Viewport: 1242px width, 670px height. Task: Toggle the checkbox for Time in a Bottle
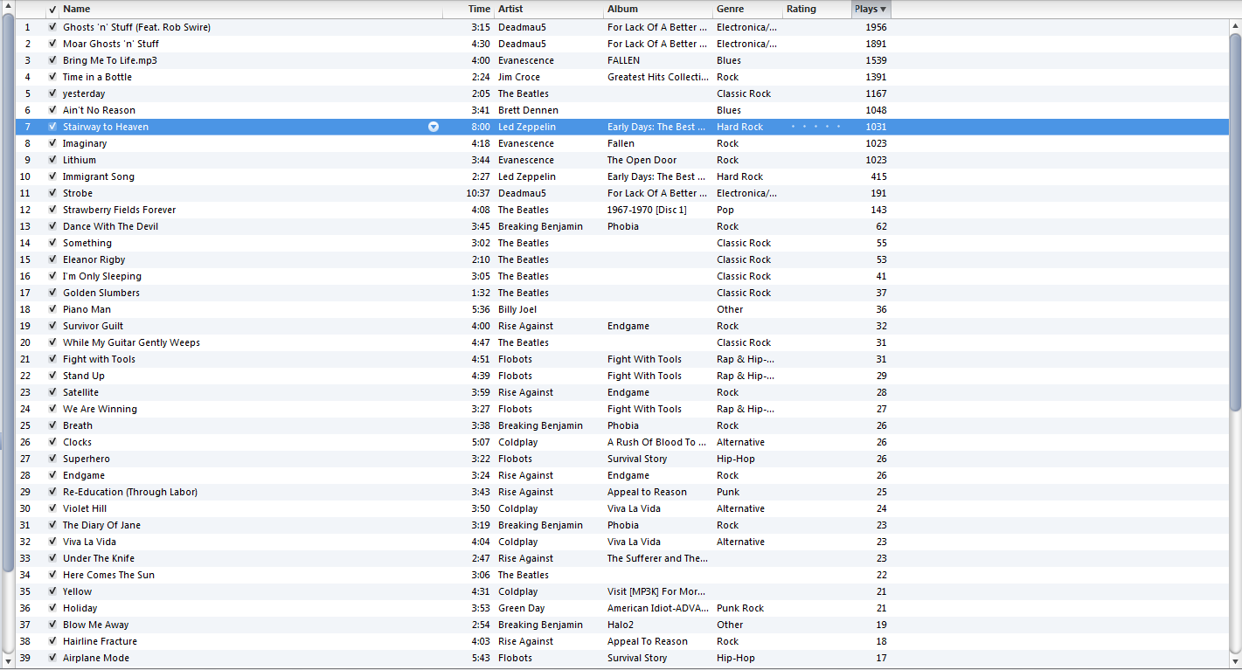[52, 77]
